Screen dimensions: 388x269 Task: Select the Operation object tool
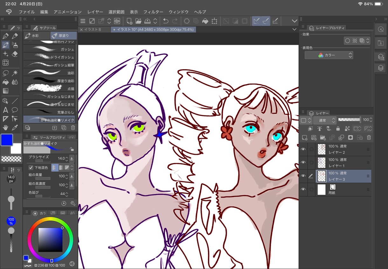[x=5, y=101]
